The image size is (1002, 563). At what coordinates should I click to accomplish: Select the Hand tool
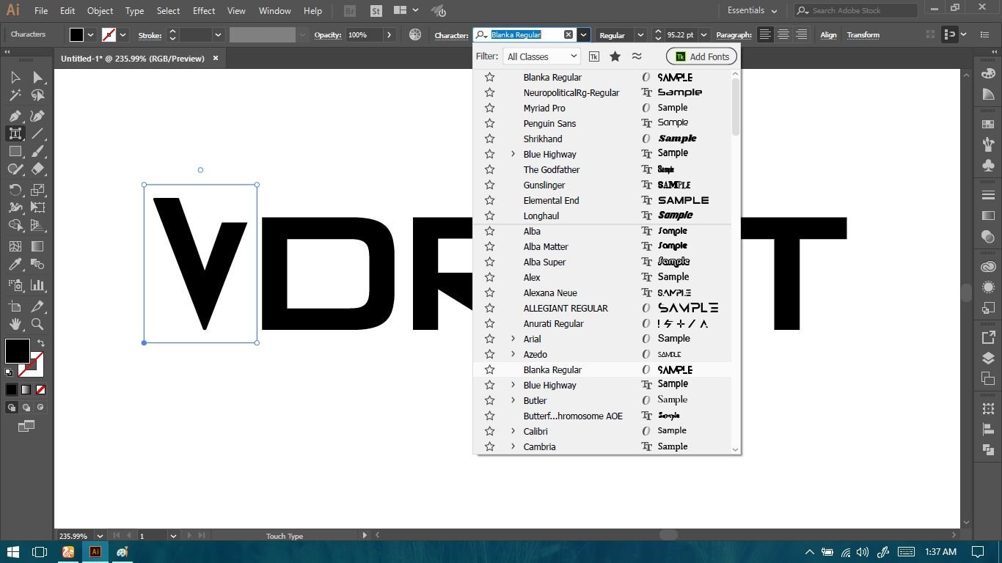[15, 324]
